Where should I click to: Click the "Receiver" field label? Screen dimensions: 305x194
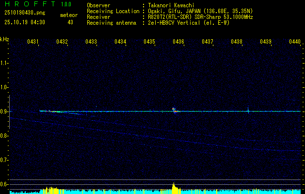tap(98, 17)
